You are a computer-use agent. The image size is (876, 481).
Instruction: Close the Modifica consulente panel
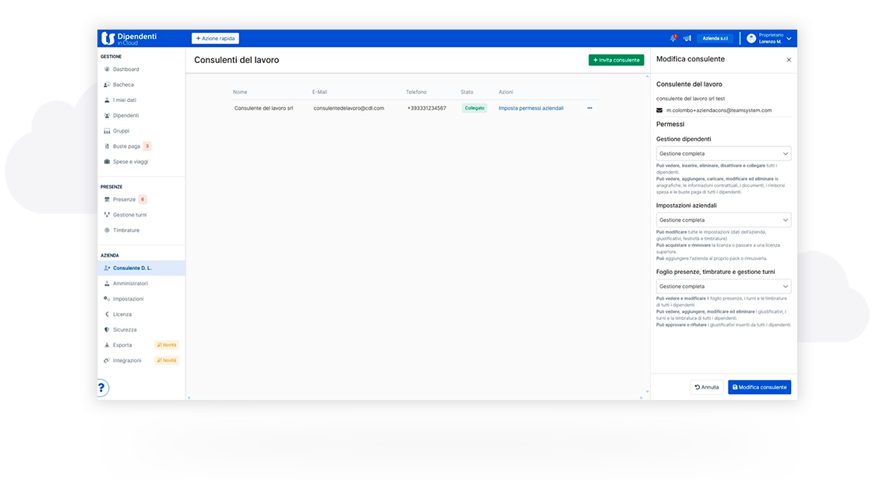point(789,60)
